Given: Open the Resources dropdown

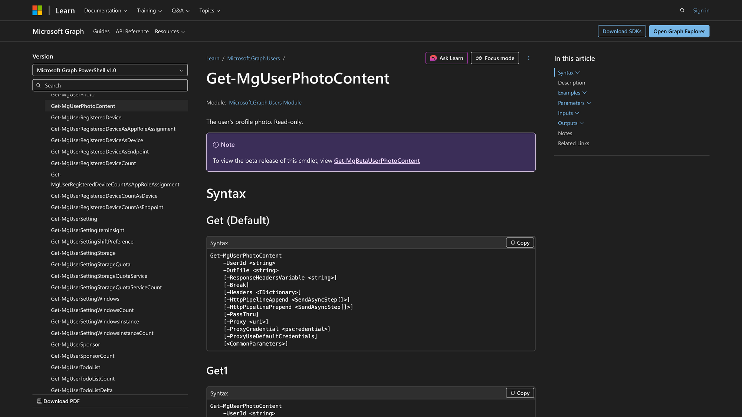Looking at the screenshot, I should [170, 31].
